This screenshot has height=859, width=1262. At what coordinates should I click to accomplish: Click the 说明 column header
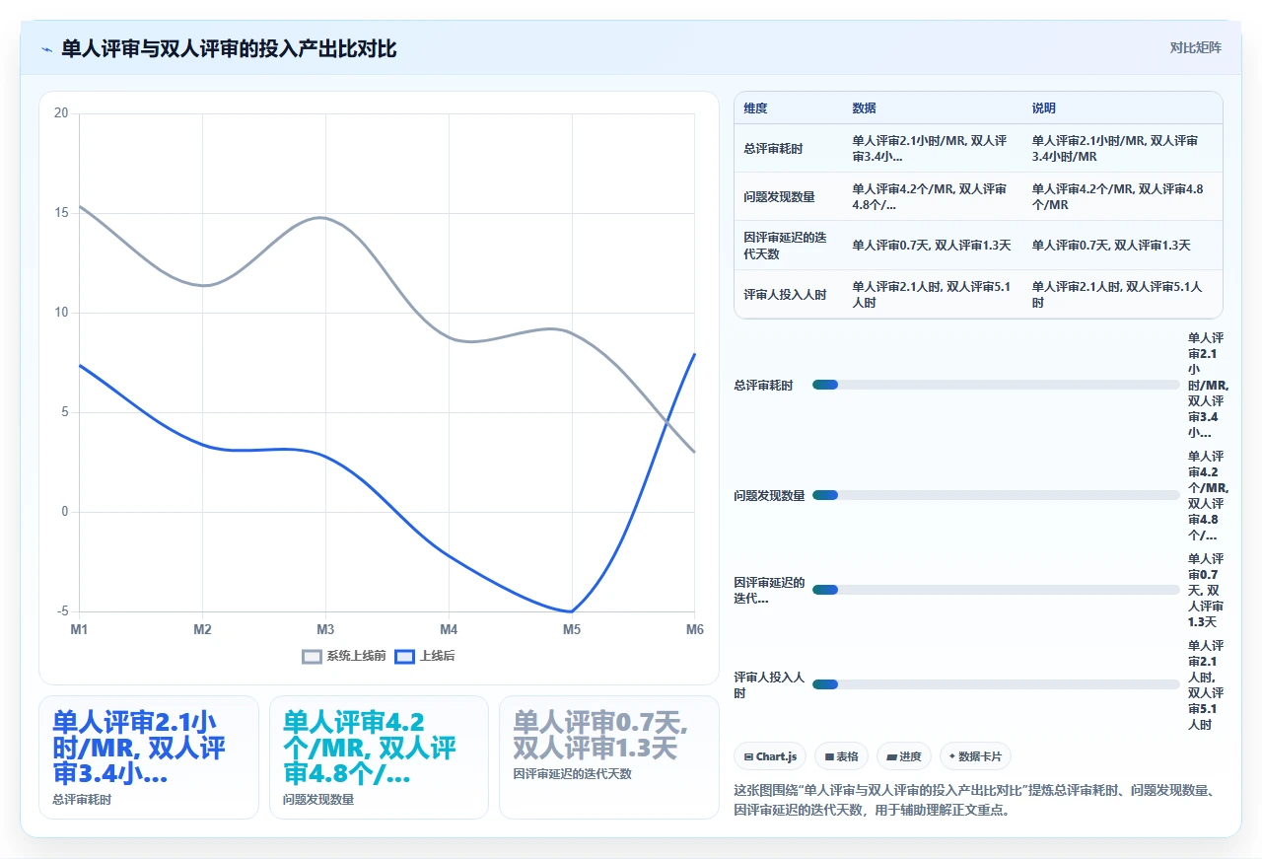(x=1044, y=108)
